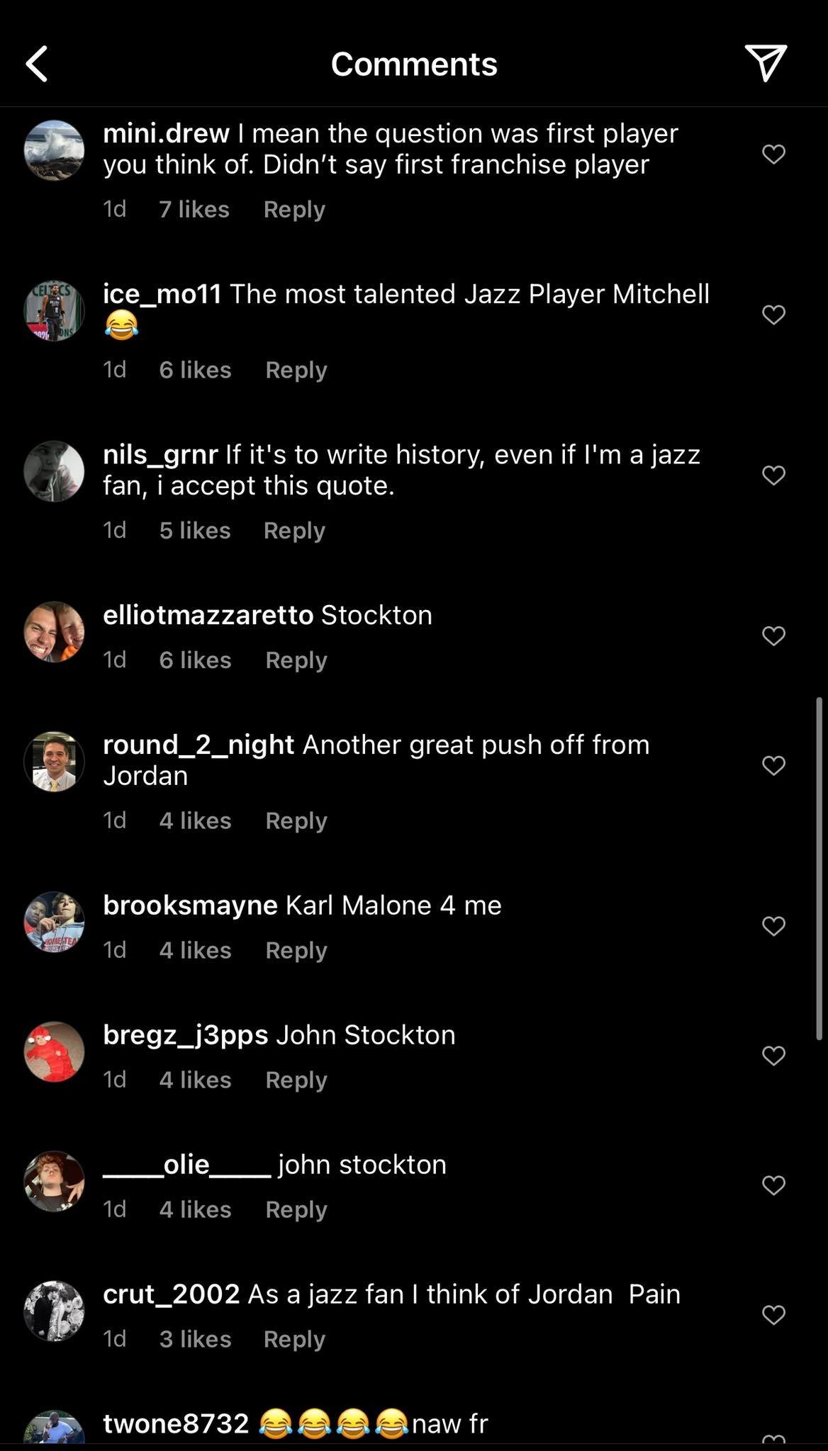Like the ____olie____ john stockton comment

click(x=773, y=1185)
